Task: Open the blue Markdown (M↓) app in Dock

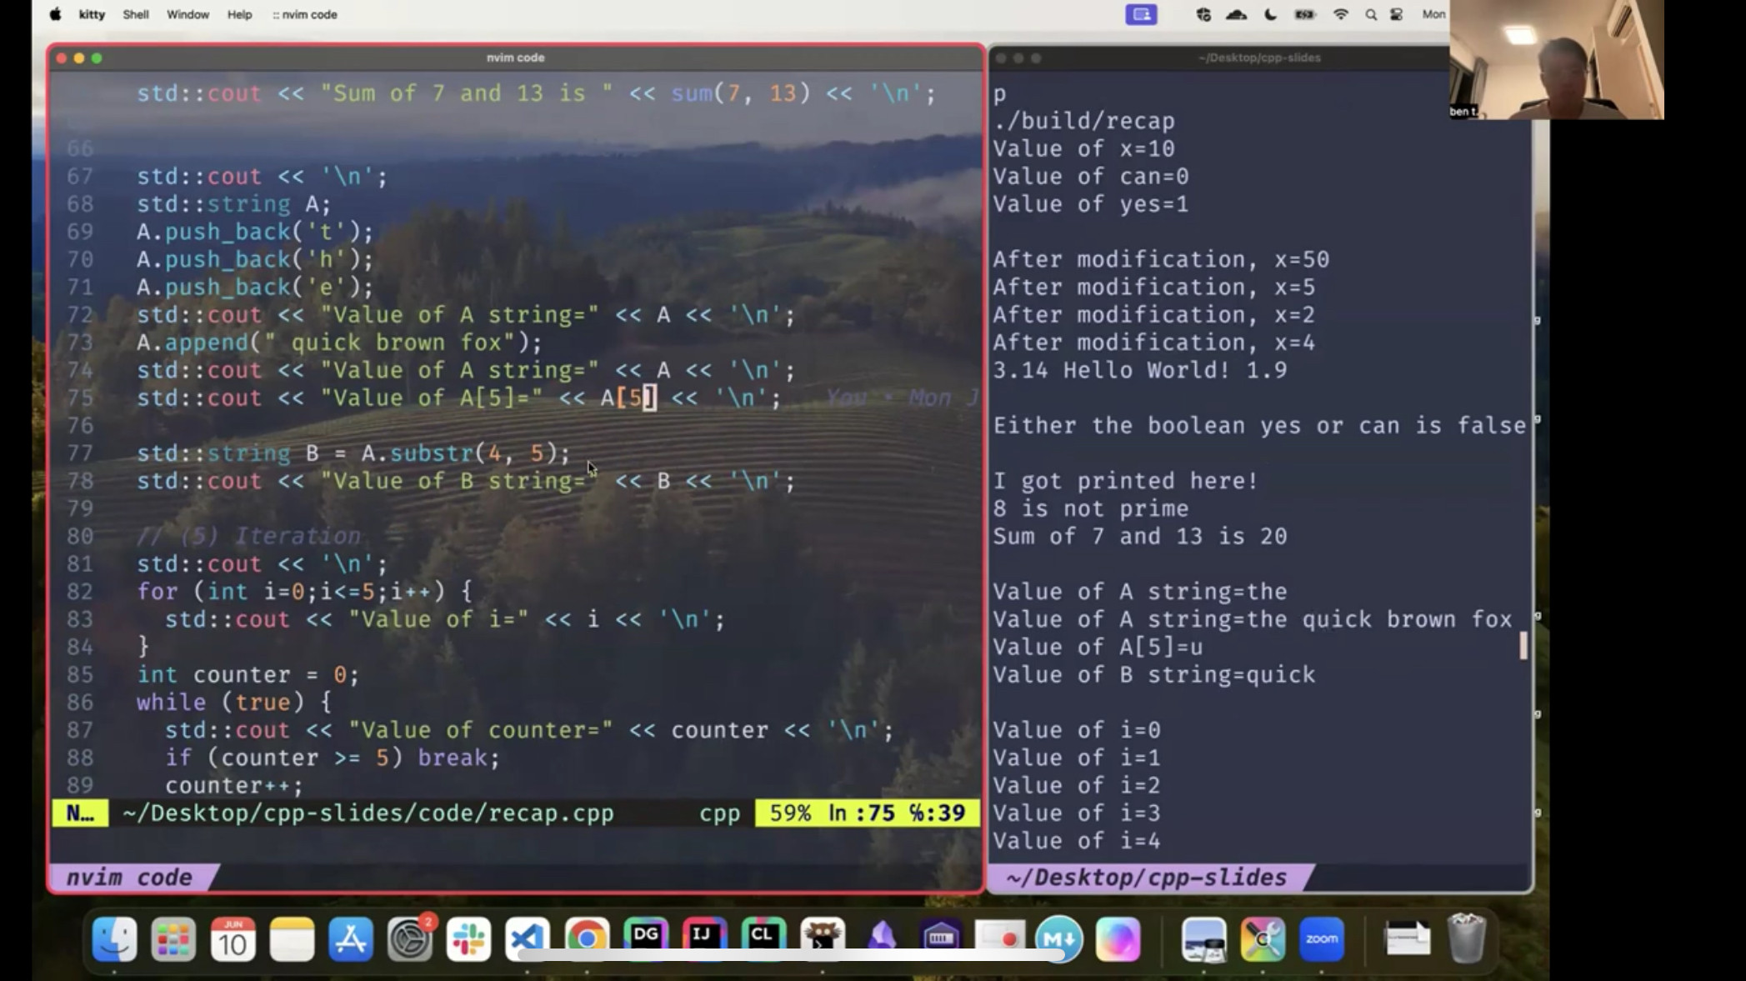Action: 1059,939
